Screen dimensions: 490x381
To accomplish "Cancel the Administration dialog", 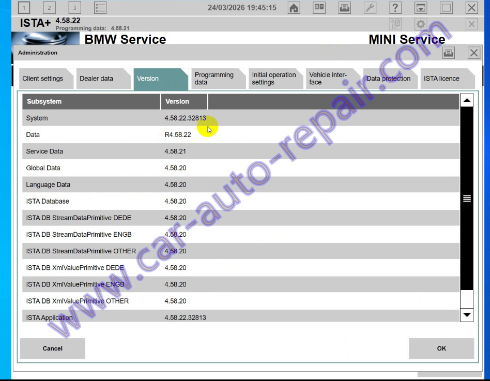I will (52, 348).
